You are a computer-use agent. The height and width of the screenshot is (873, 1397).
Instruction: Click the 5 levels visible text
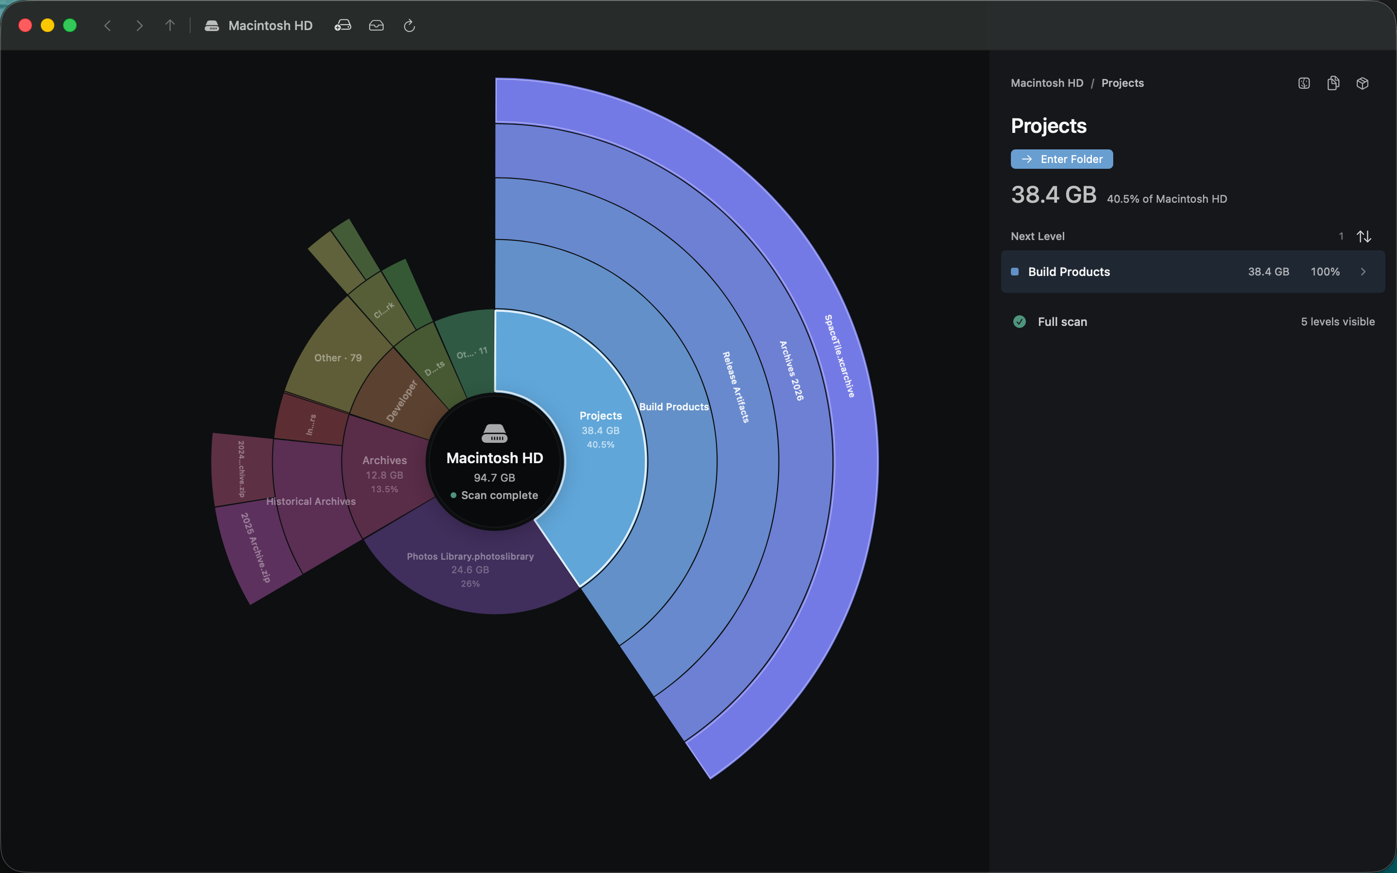(1337, 322)
